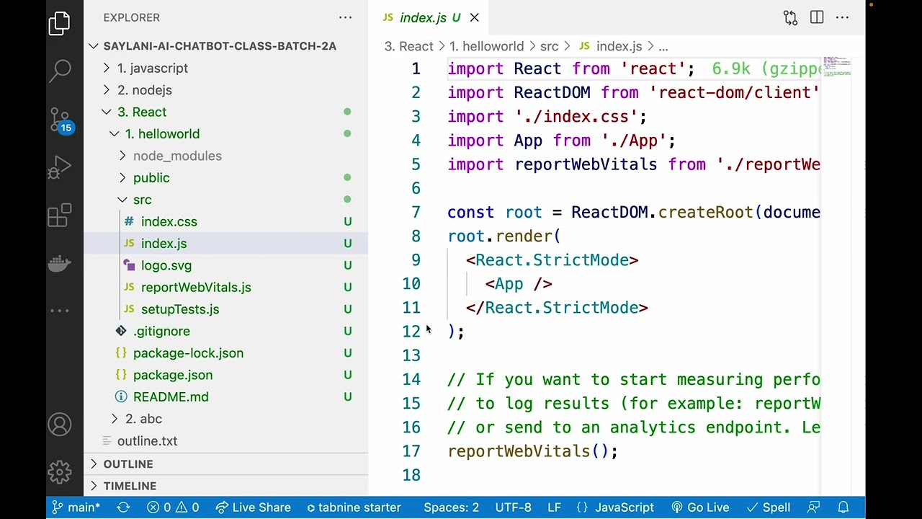This screenshot has height=519, width=922.
Task: Split the editor to the right
Action: pos(817,17)
